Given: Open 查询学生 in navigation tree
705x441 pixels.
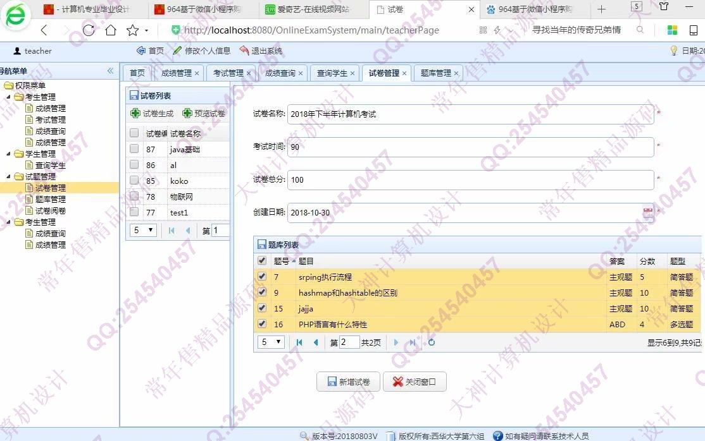Looking at the screenshot, I should click(51, 166).
